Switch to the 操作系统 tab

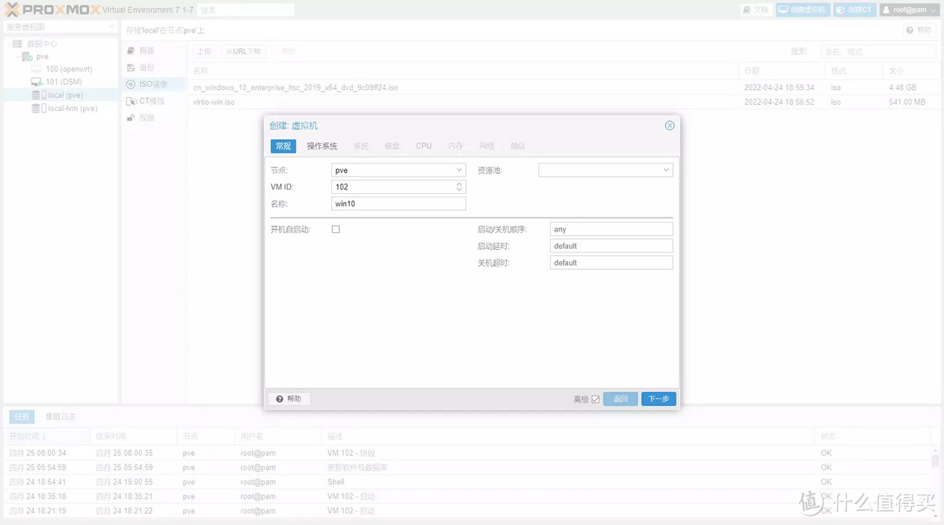(322, 146)
